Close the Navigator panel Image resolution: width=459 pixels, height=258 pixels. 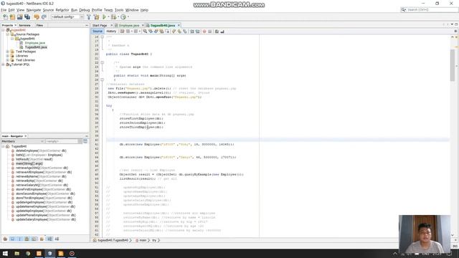point(26,136)
